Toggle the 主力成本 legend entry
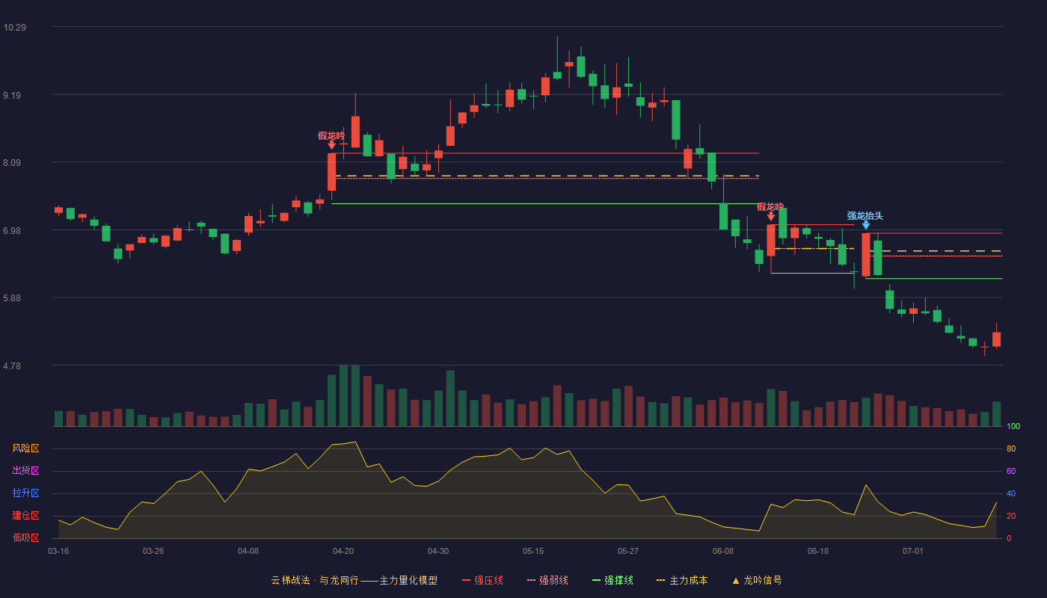This screenshot has width=1047, height=598. (681, 580)
